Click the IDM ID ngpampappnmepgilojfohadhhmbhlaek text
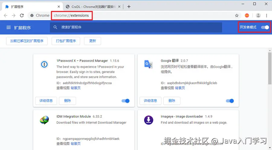Image resolution: width=272 pixels, height=150 pixels. (x=91, y=139)
